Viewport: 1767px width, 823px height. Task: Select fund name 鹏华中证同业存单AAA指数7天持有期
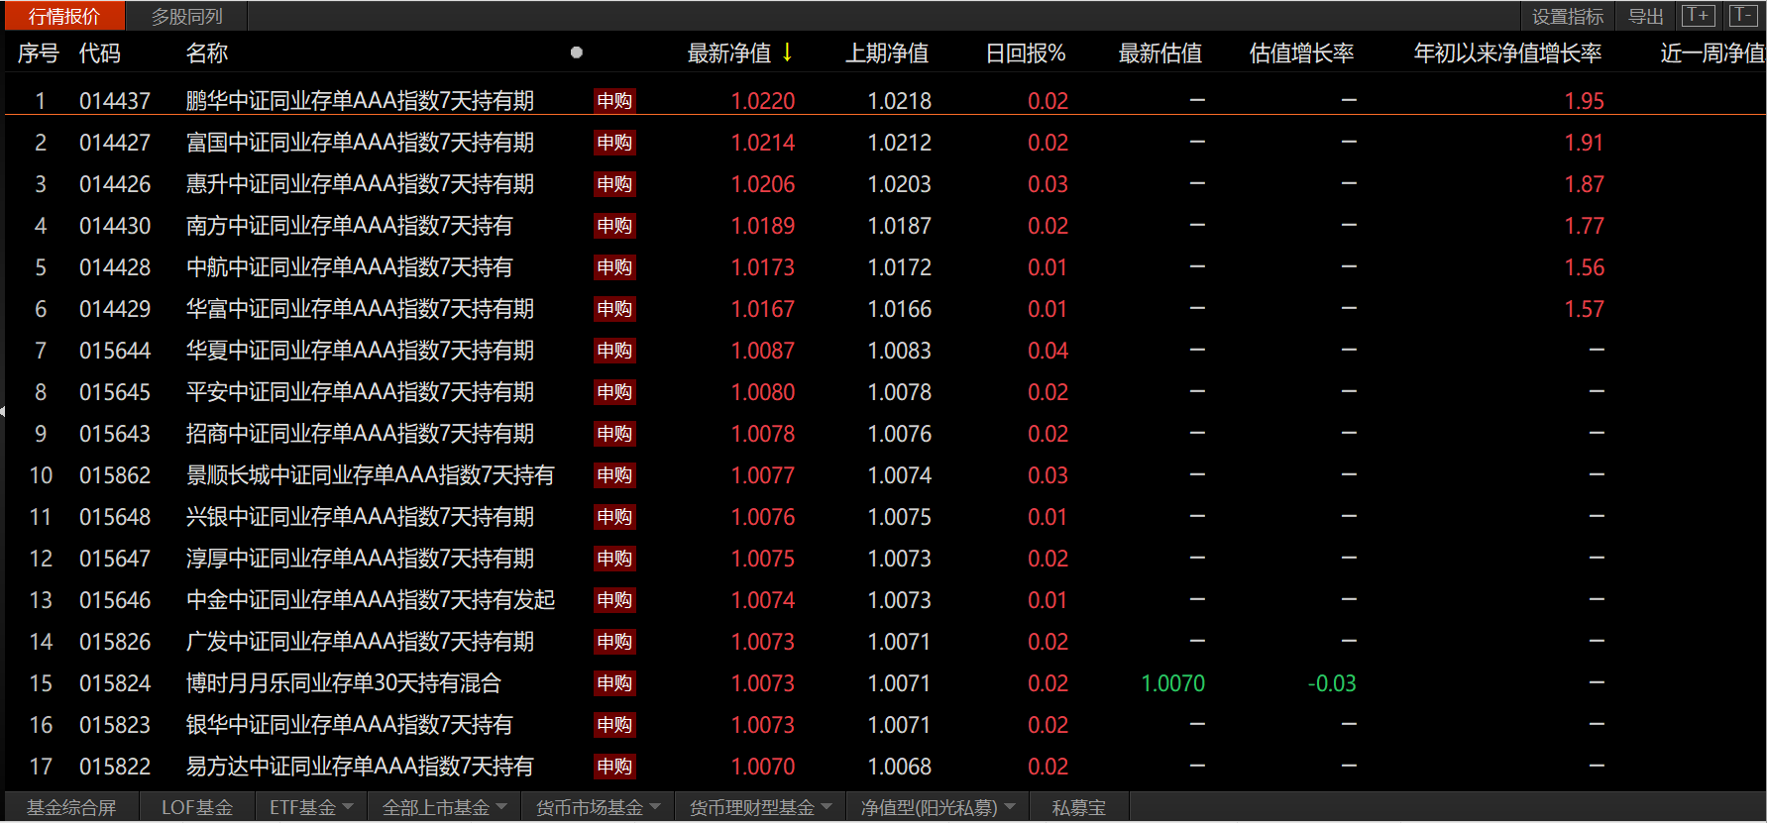click(x=361, y=101)
